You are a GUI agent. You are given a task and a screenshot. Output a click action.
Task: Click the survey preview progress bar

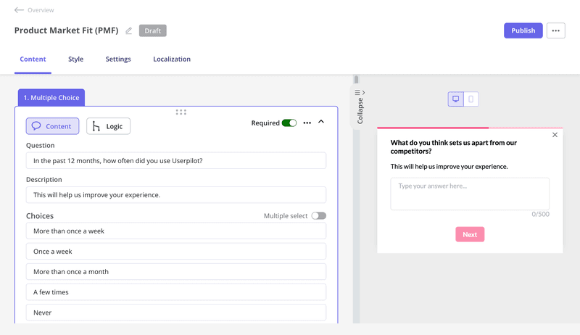coord(470,128)
